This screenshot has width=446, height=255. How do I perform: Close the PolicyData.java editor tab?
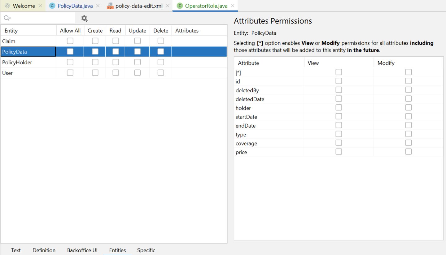[98, 6]
